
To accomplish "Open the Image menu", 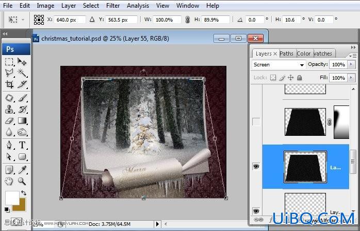I will tap(45, 6).
